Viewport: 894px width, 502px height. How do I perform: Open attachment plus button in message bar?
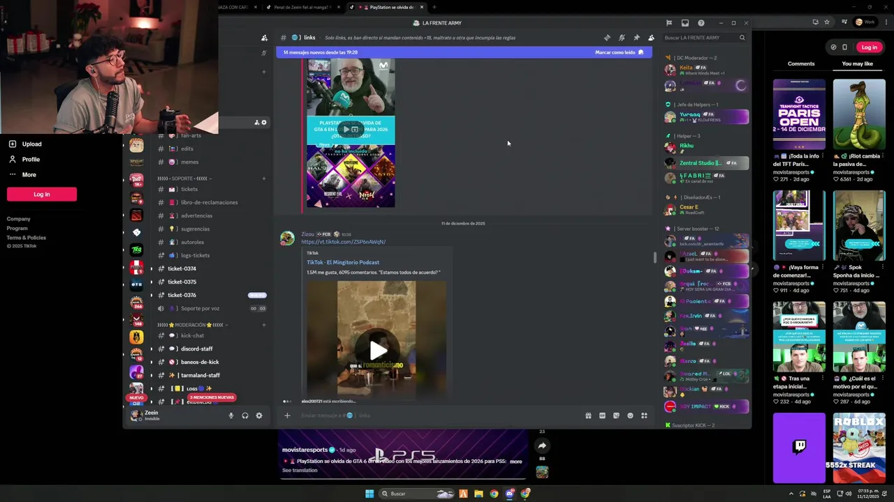coord(286,416)
